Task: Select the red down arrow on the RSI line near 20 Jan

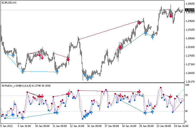Action: (139, 91)
